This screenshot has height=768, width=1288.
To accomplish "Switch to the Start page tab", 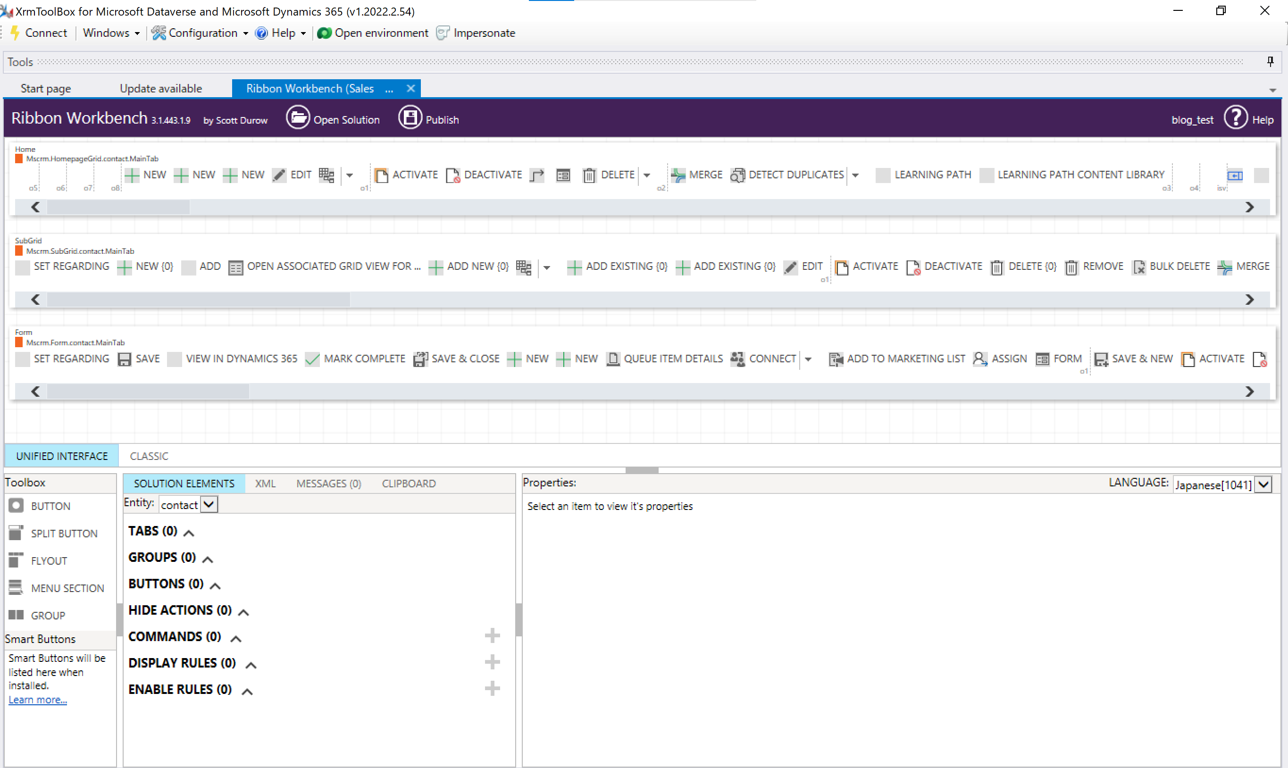I will point(46,89).
